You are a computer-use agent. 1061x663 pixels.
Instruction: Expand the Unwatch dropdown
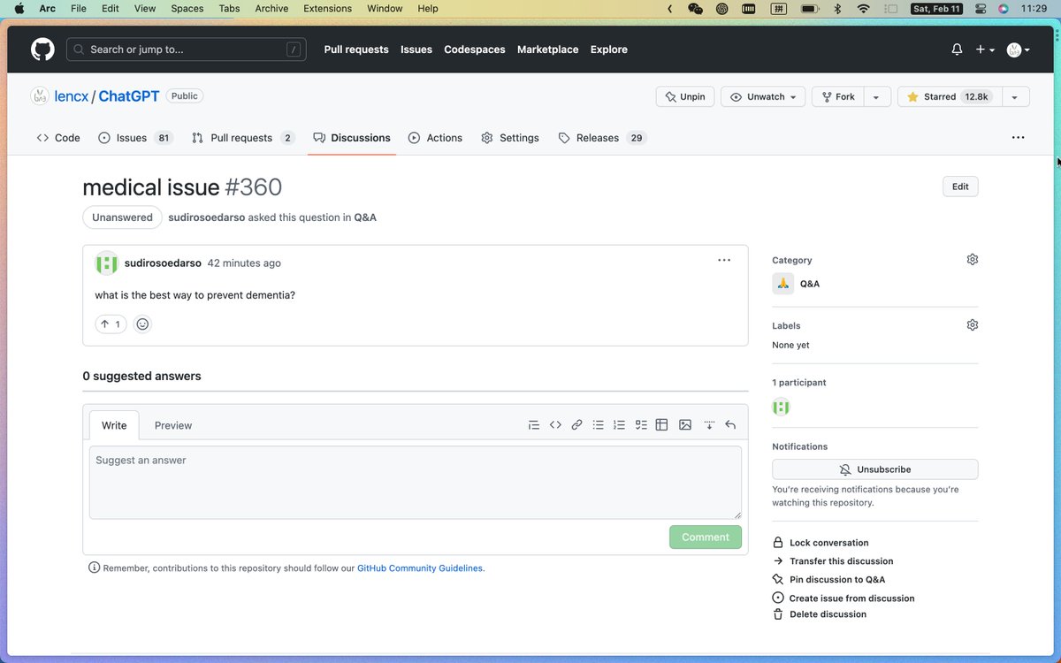click(x=763, y=96)
